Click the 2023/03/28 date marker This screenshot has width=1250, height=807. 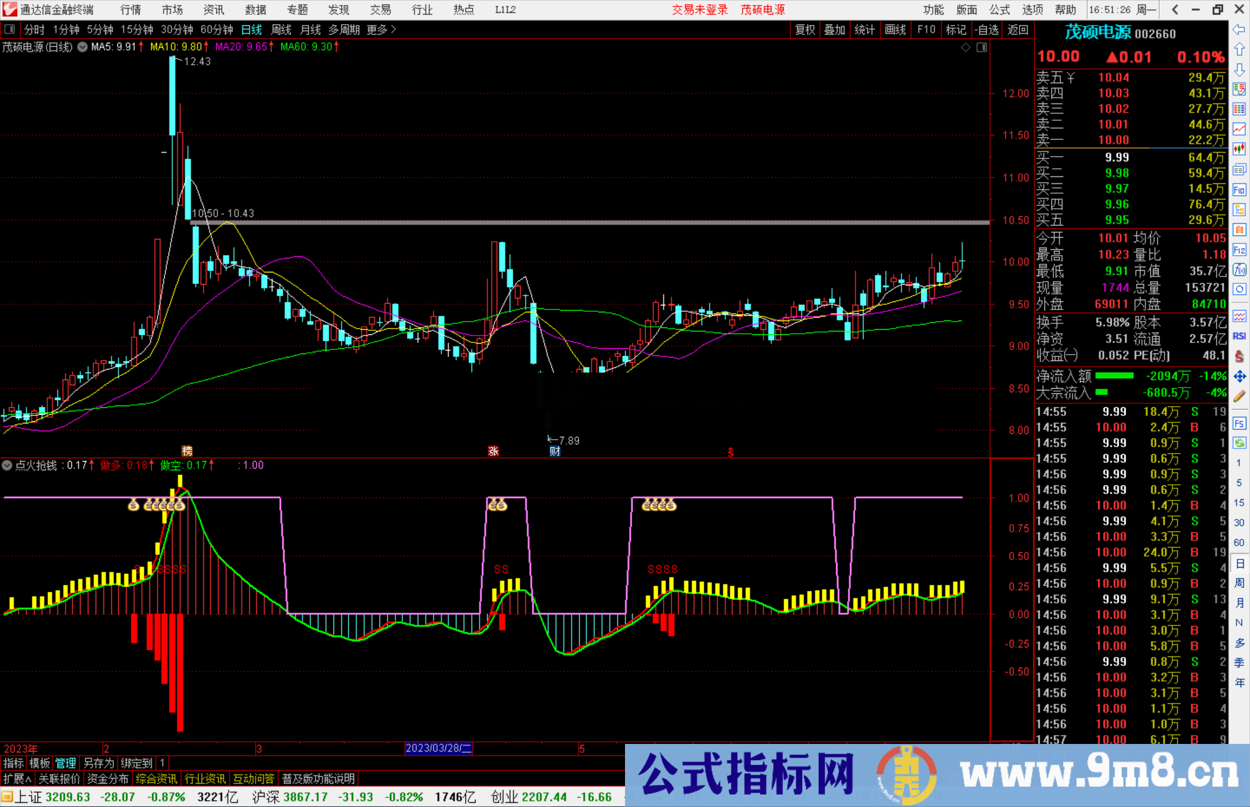click(439, 749)
